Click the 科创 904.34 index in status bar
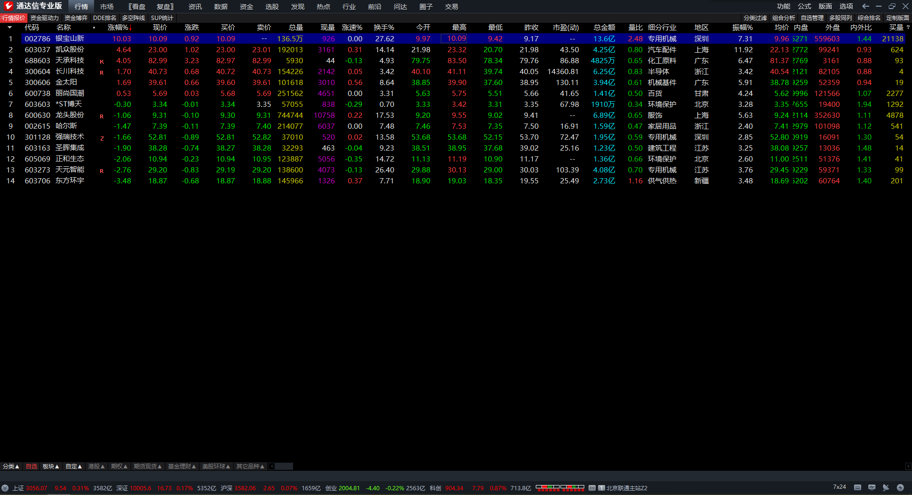 [446, 488]
